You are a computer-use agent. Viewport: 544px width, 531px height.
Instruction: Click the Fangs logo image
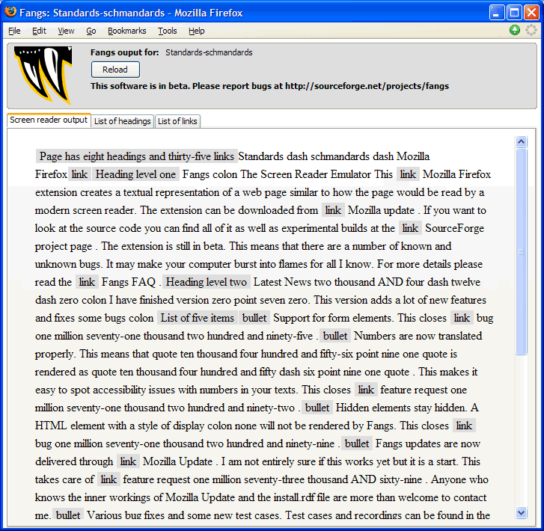point(43,76)
